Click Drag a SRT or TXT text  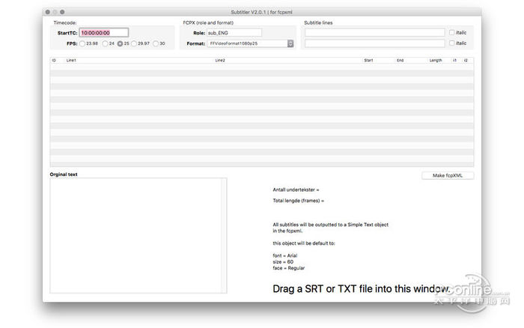(361, 288)
